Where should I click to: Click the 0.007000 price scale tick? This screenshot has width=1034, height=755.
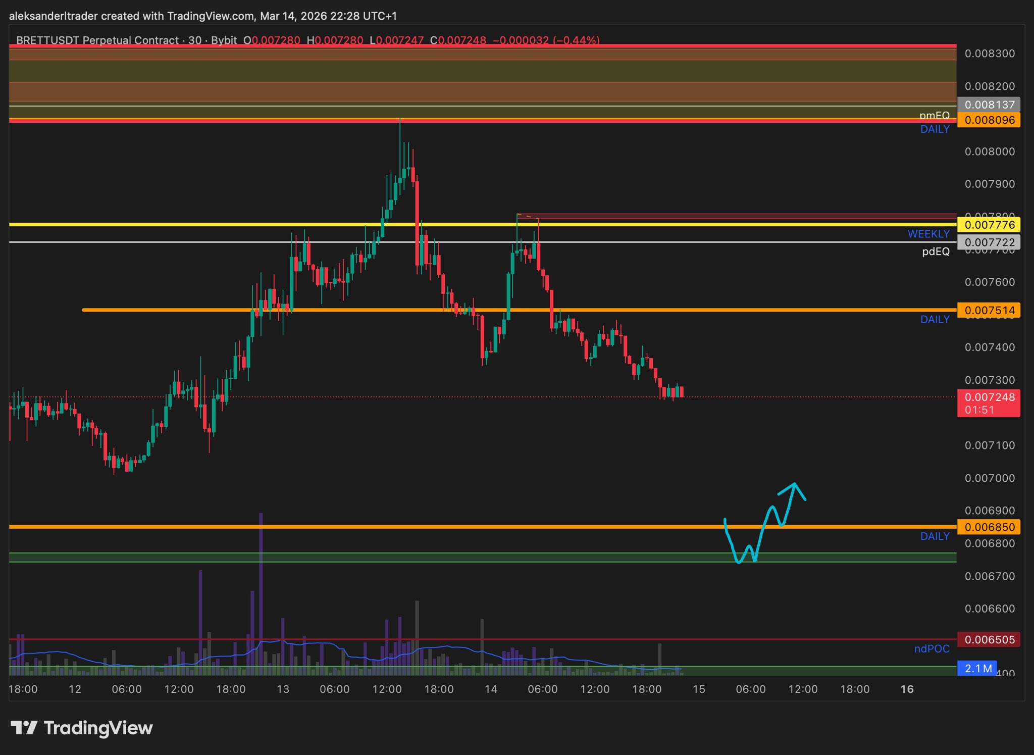(989, 478)
